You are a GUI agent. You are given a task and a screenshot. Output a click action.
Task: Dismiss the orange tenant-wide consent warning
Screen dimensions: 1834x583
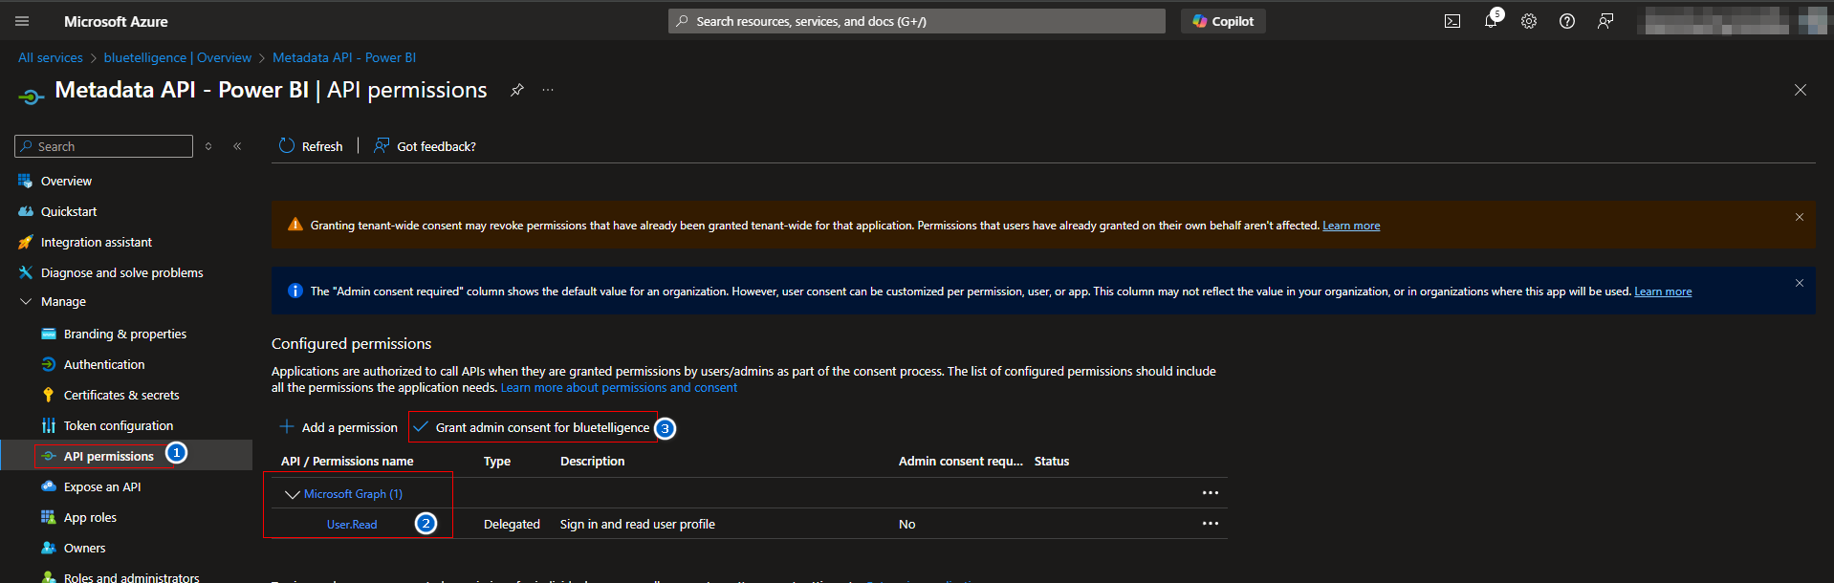point(1799,217)
